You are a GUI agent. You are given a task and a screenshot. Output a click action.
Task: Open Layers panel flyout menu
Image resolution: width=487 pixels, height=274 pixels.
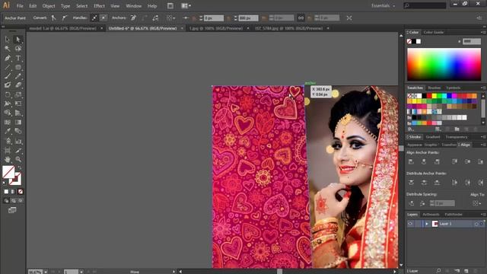pyautogui.click(x=483, y=215)
